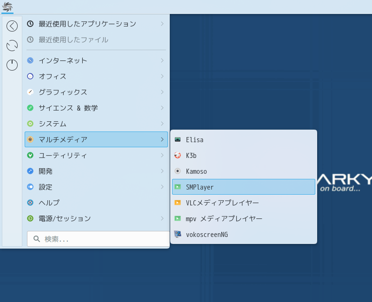Expand the サイエンス & 数学 submenu chevron
This screenshot has width=372, height=302.
tap(162, 108)
